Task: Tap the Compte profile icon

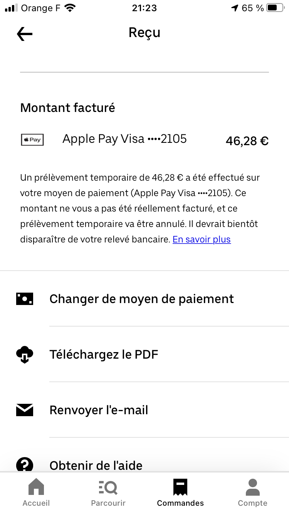Action: [252, 487]
